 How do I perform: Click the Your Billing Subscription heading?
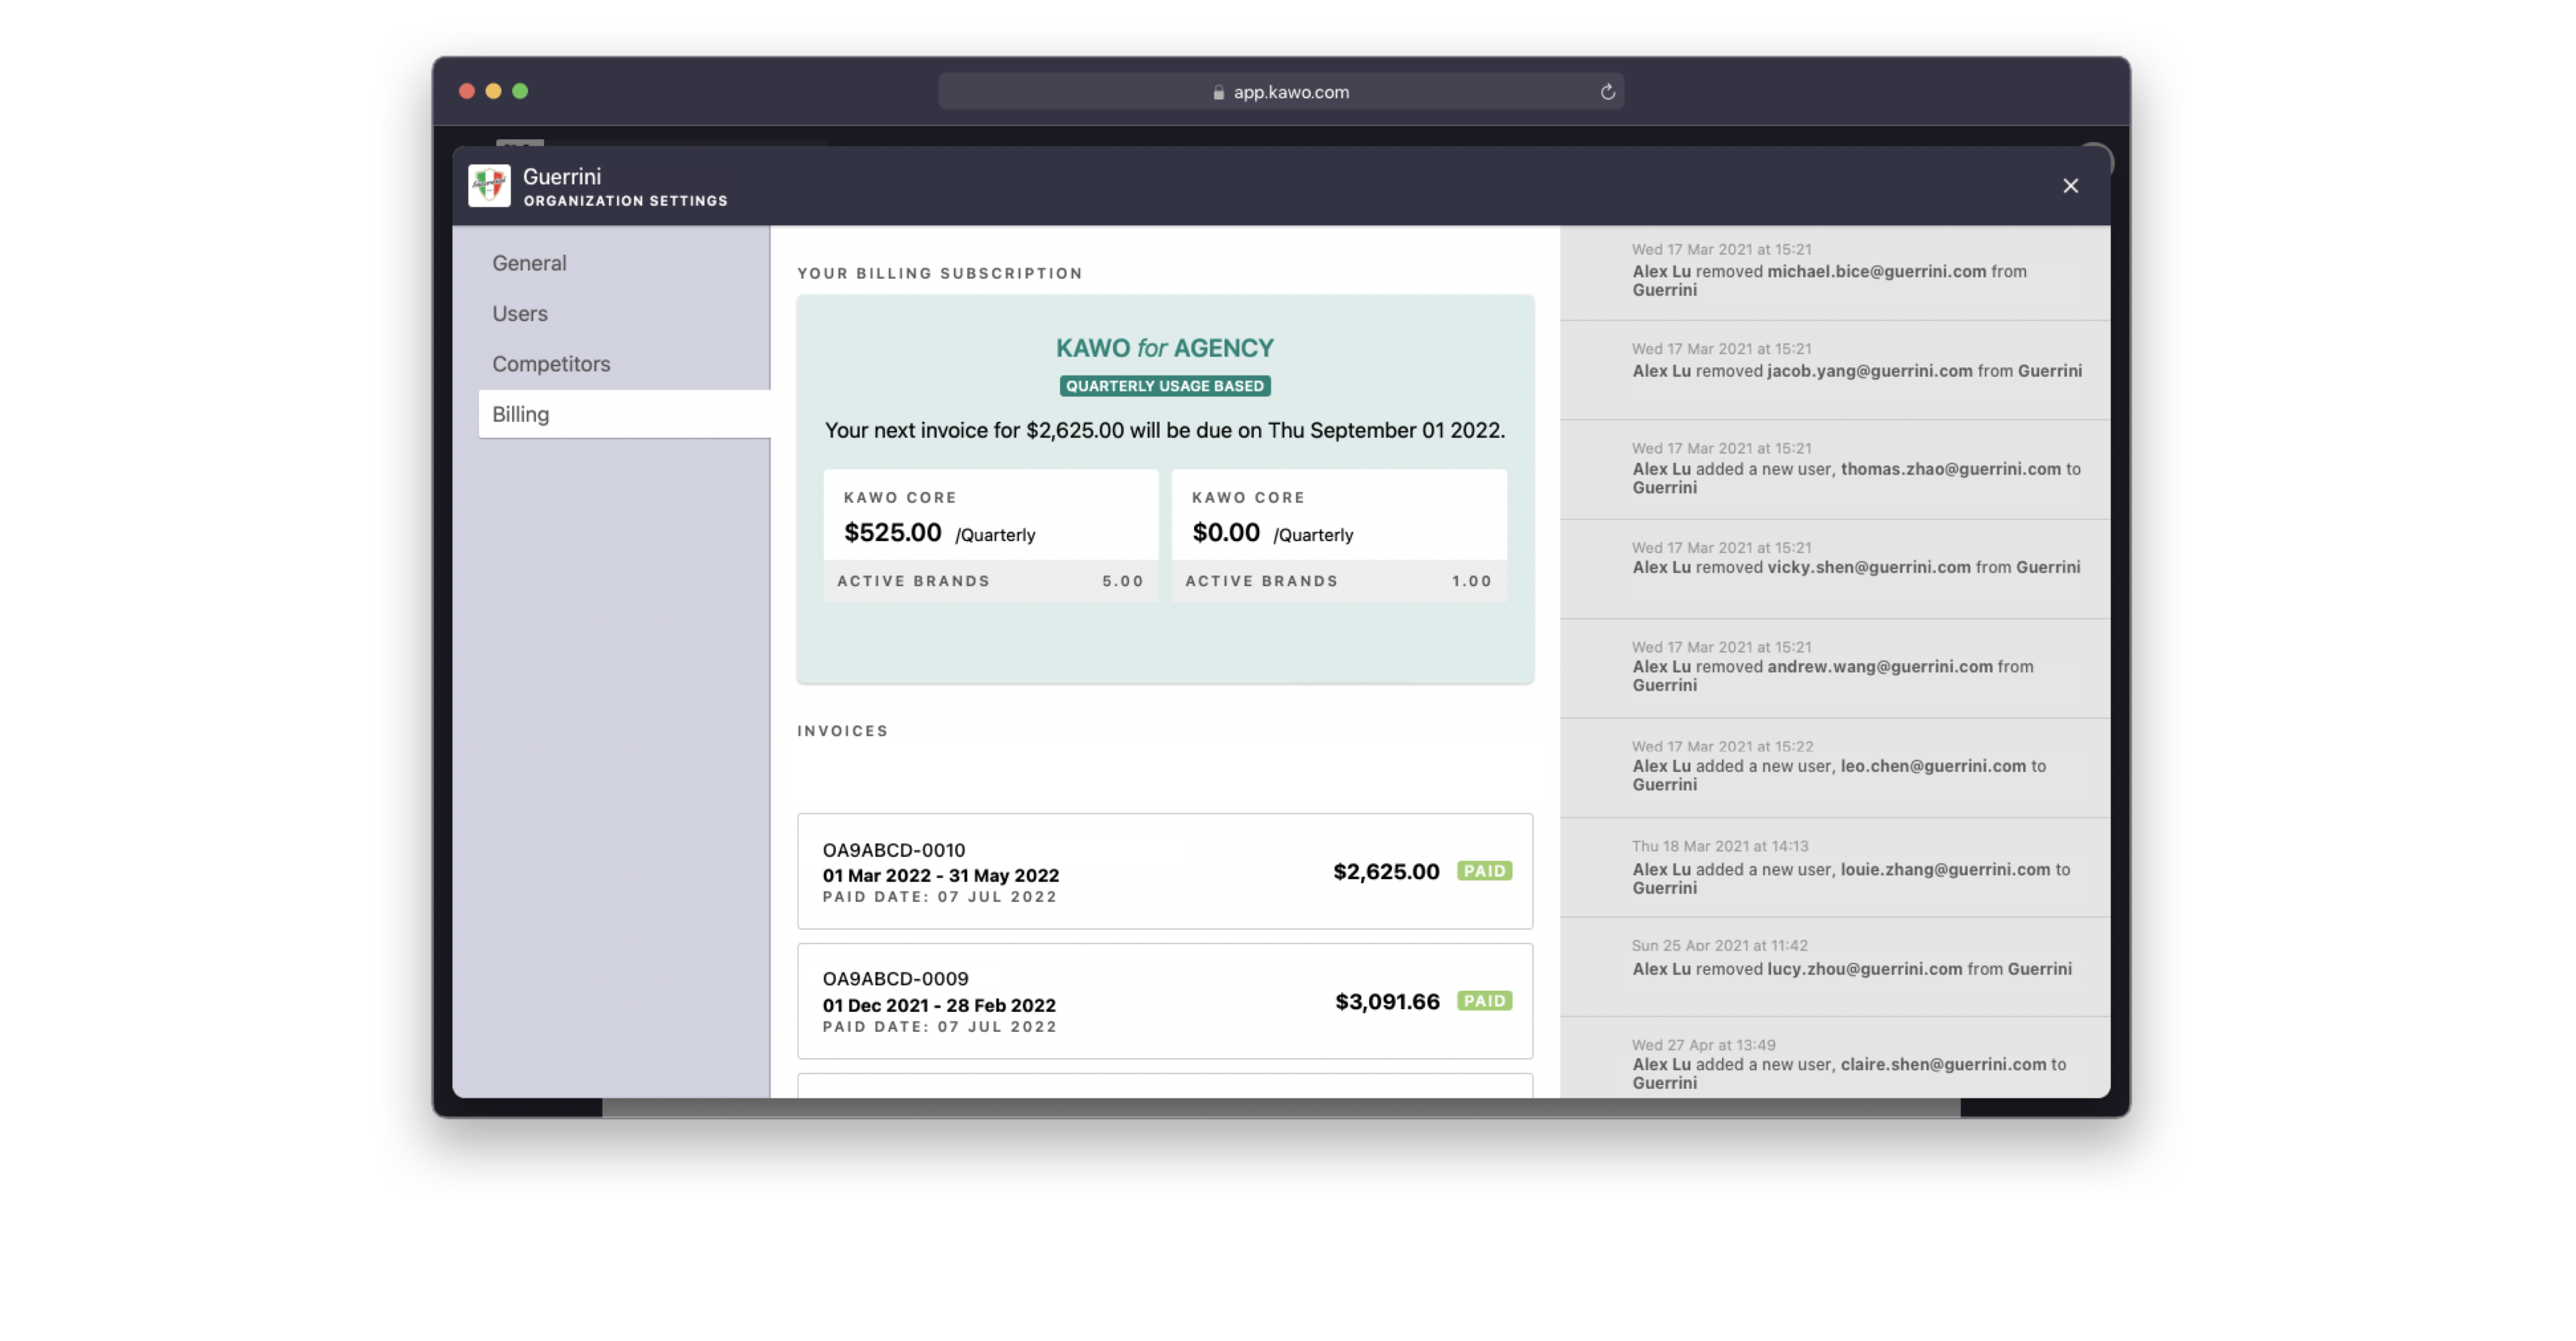click(939, 273)
